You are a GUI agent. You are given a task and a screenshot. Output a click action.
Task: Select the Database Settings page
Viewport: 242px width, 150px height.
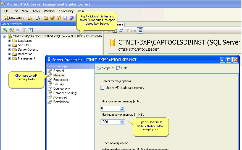[x=65, y=93]
